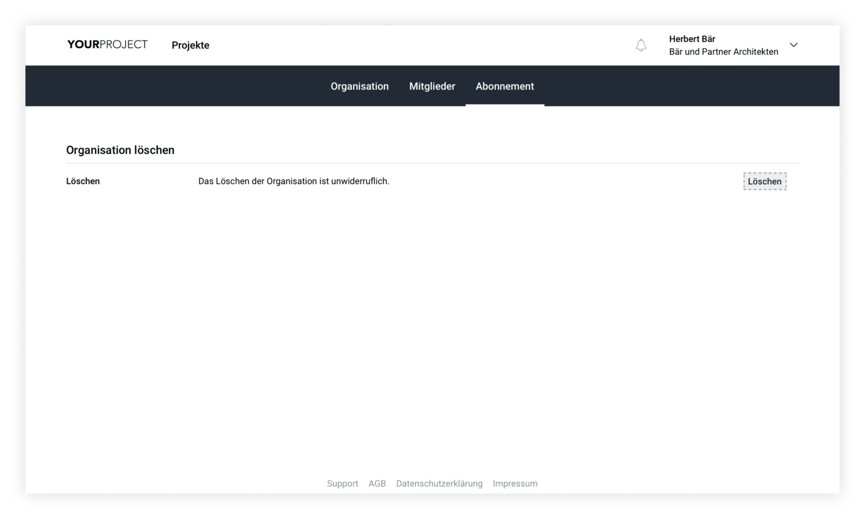Image resolution: width=865 pixels, height=519 pixels.
Task: Click the Bär und Partner Architekten organisation name
Action: (723, 51)
